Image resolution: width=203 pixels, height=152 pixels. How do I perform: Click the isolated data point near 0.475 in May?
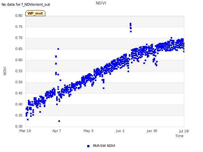coord(104,88)
